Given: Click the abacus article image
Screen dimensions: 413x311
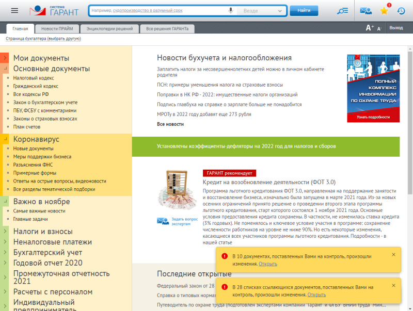Looking at the screenshot, I should tap(177, 190).
